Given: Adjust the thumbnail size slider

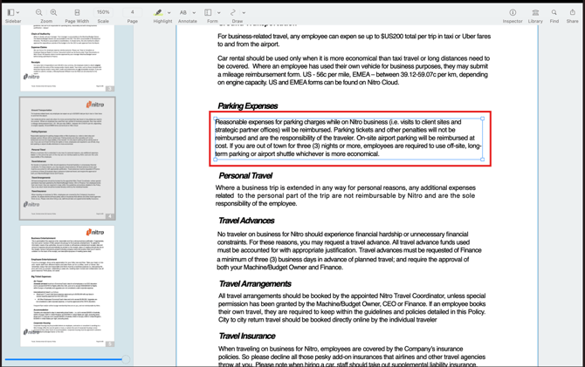Looking at the screenshot, I should [125, 359].
